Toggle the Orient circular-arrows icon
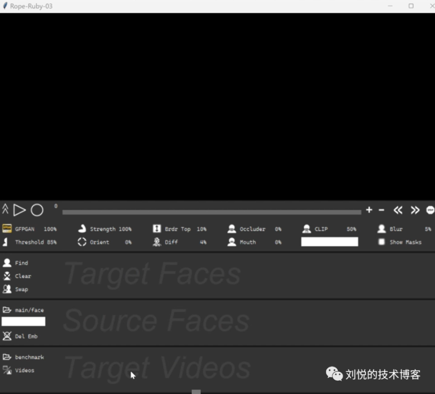Image resolution: width=435 pixels, height=394 pixels. point(82,242)
